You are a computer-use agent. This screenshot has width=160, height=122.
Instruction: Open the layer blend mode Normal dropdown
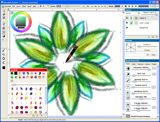pyautogui.click(x=133, y=13)
